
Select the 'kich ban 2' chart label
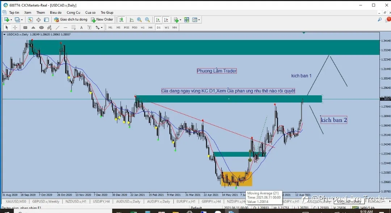coord(334,120)
